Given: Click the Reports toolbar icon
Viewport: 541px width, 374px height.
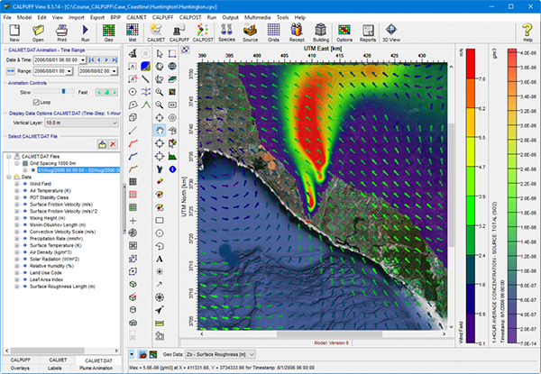Looking at the screenshot, I should 368,33.
